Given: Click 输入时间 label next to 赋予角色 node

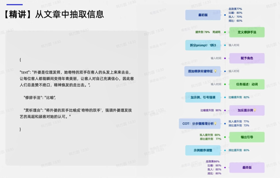Looking at the screenshot, I should point(216,58).
